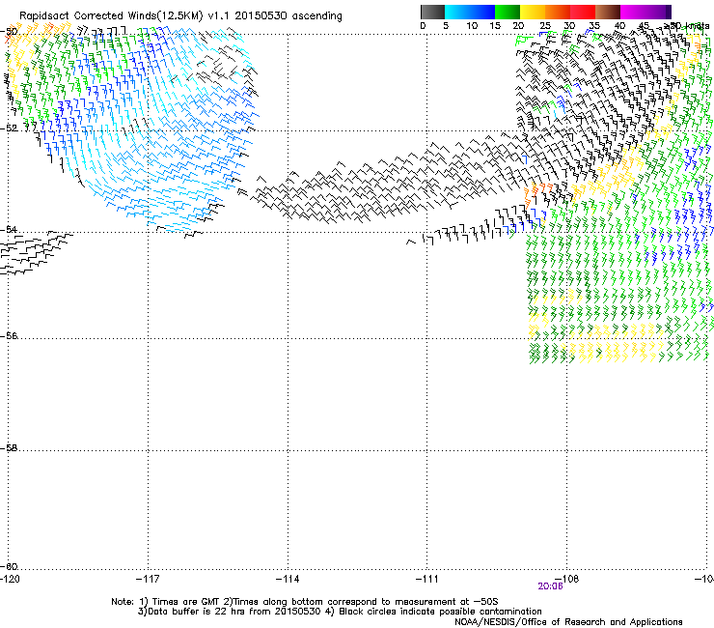Click the green 15-20 knots color band
Viewport: 714px width, 628px height.
(508, 12)
